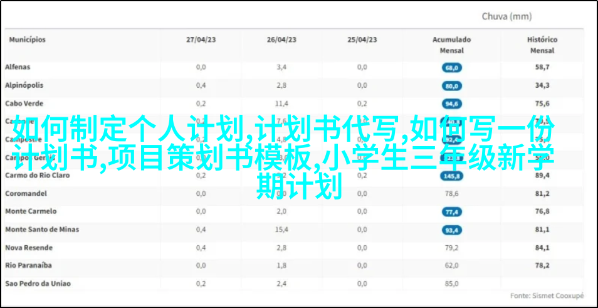Select the Acumulado Mensal column header
Viewport: 598px width, 308px height.
click(451, 45)
